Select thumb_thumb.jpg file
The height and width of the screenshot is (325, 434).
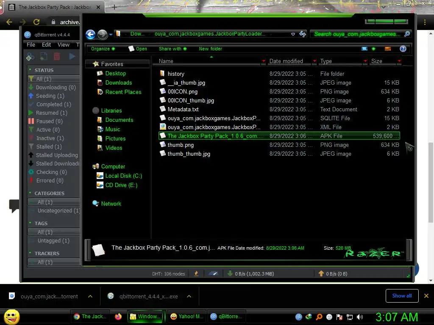(279, 154)
